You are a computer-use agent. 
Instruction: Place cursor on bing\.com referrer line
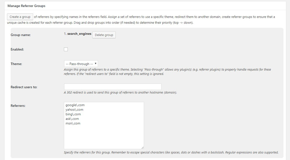tap(73, 114)
